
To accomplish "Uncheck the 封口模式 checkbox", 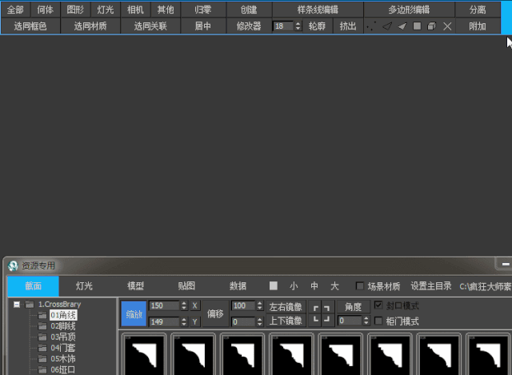I will pos(378,305).
